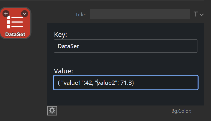211x121 pixels.
Task: Click the "Key:" label
Action: (61, 34)
